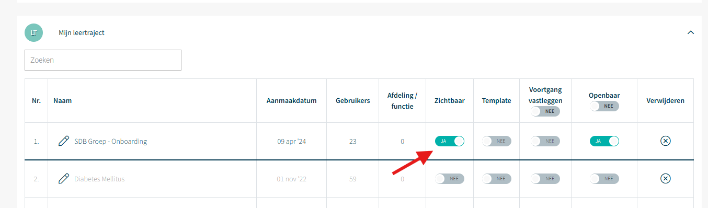
Task: Turn off Zichtbaar for SDB Groep - Onboarding
Action: pos(450,141)
